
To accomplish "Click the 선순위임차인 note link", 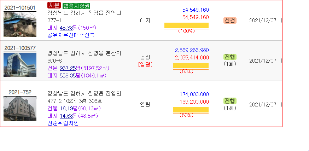I will (x=63, y=123).
